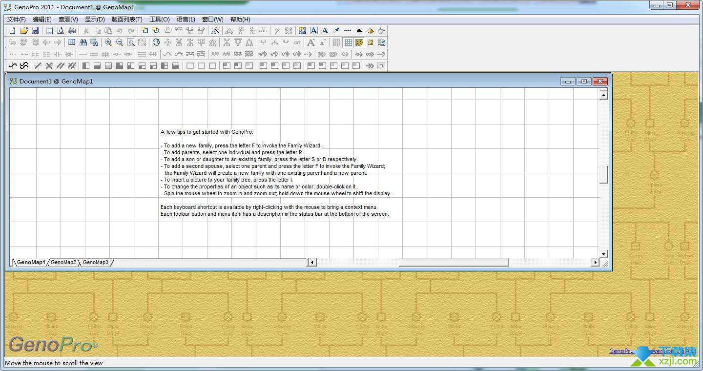The width and height of the screenshot is (703, 371).
Task: Select the boxed text label A tool
Action: tap(314, 31)
